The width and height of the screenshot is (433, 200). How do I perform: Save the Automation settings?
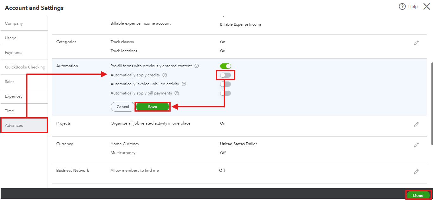(152, 107)
